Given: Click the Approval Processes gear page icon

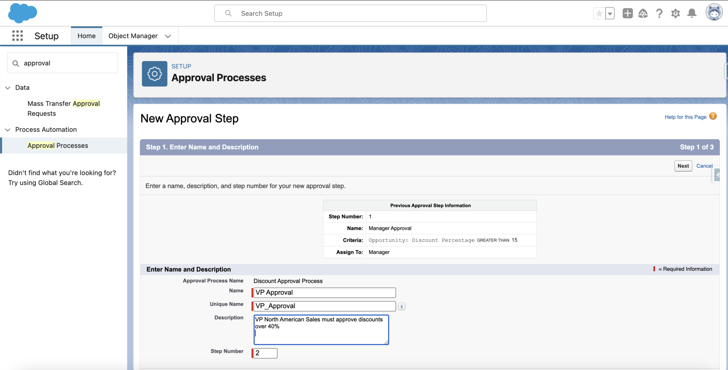Looking at the screenshot, I should pyautogui.click(x=154, y=74).
